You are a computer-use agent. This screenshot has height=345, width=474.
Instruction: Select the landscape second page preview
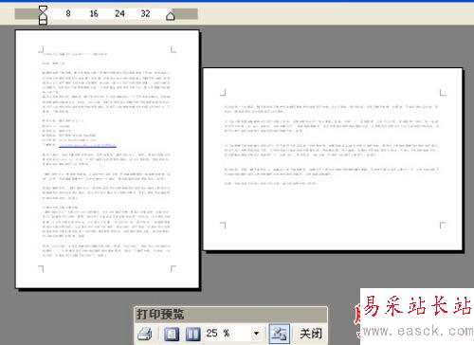pos(333,159)
